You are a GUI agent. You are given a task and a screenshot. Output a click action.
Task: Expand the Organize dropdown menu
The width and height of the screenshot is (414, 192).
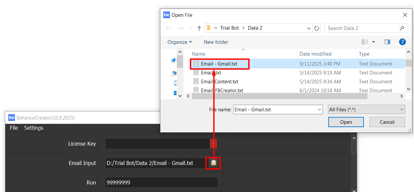pos(179,42)
